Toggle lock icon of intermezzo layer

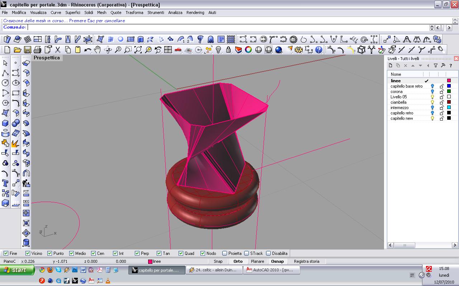tap(442, 108)
